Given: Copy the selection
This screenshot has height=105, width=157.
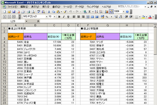Looking at the screenshot, I should 53,12.
